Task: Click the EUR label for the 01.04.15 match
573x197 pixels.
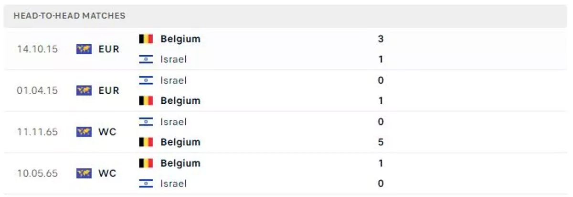Action: pos(109,90)
